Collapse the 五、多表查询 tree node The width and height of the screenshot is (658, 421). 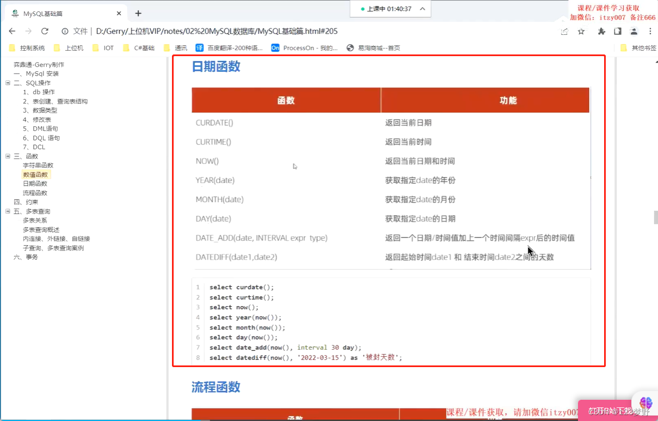coord(8,211)
